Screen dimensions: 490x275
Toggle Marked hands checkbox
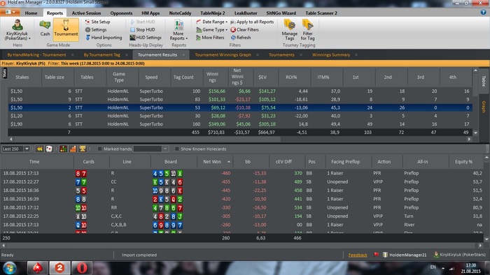99,149
